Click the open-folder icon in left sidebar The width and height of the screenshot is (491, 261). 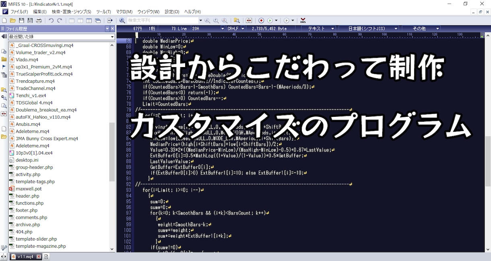[x=4, y=137]
